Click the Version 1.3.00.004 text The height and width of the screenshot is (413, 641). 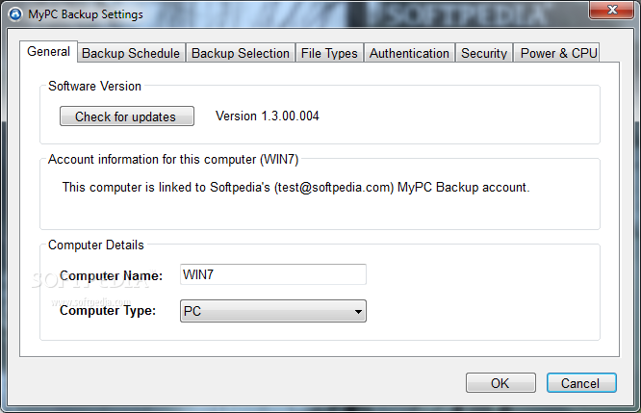point(267,116)
